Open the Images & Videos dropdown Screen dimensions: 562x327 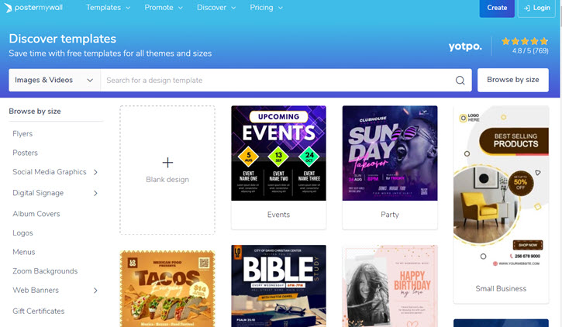54,81
